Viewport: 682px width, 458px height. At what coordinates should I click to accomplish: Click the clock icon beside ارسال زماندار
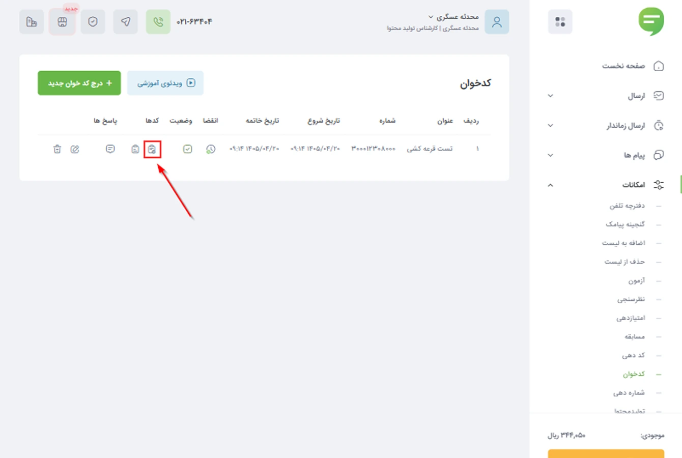click(659, 125)
